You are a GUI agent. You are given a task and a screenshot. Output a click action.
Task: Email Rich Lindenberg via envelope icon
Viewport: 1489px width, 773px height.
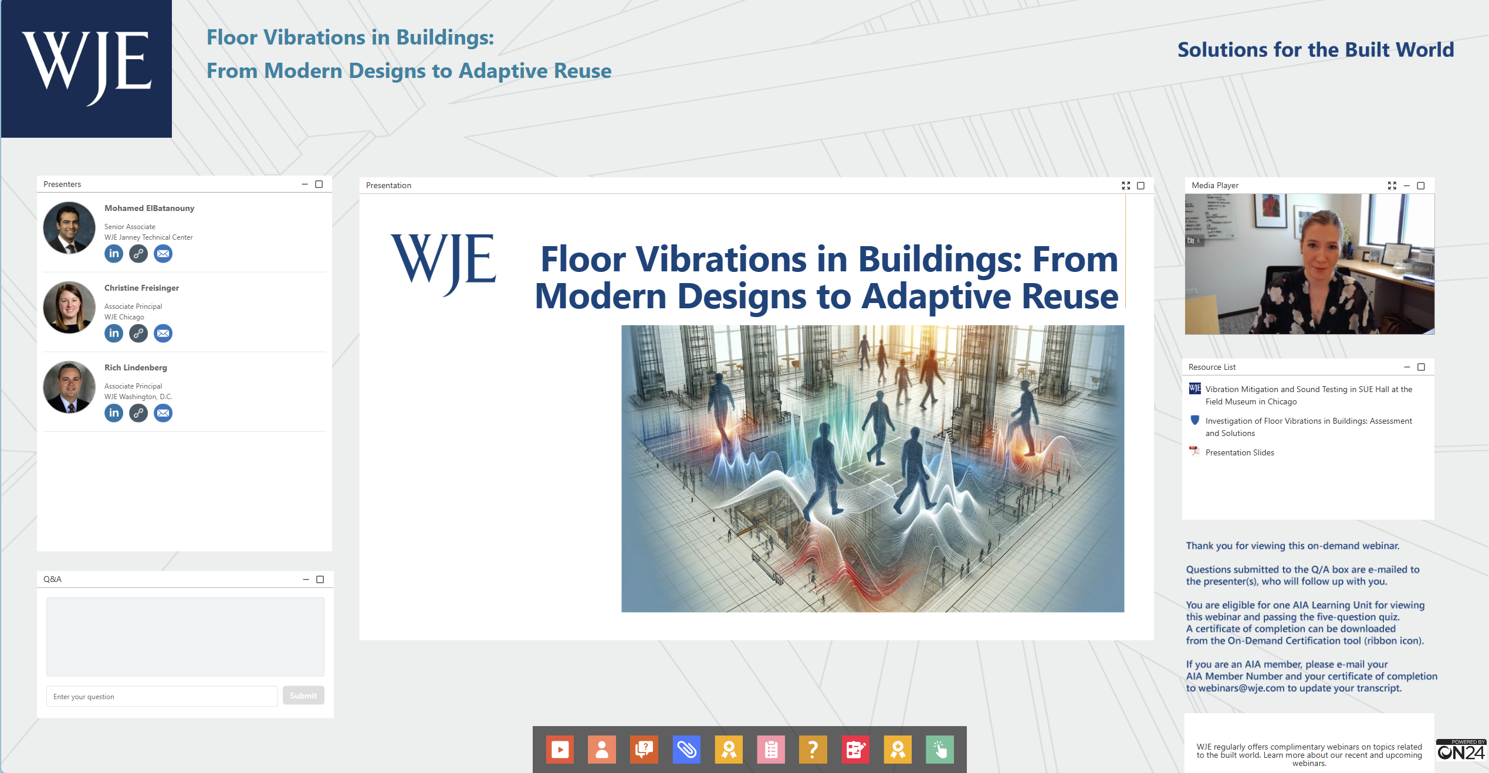click(163, 413)
